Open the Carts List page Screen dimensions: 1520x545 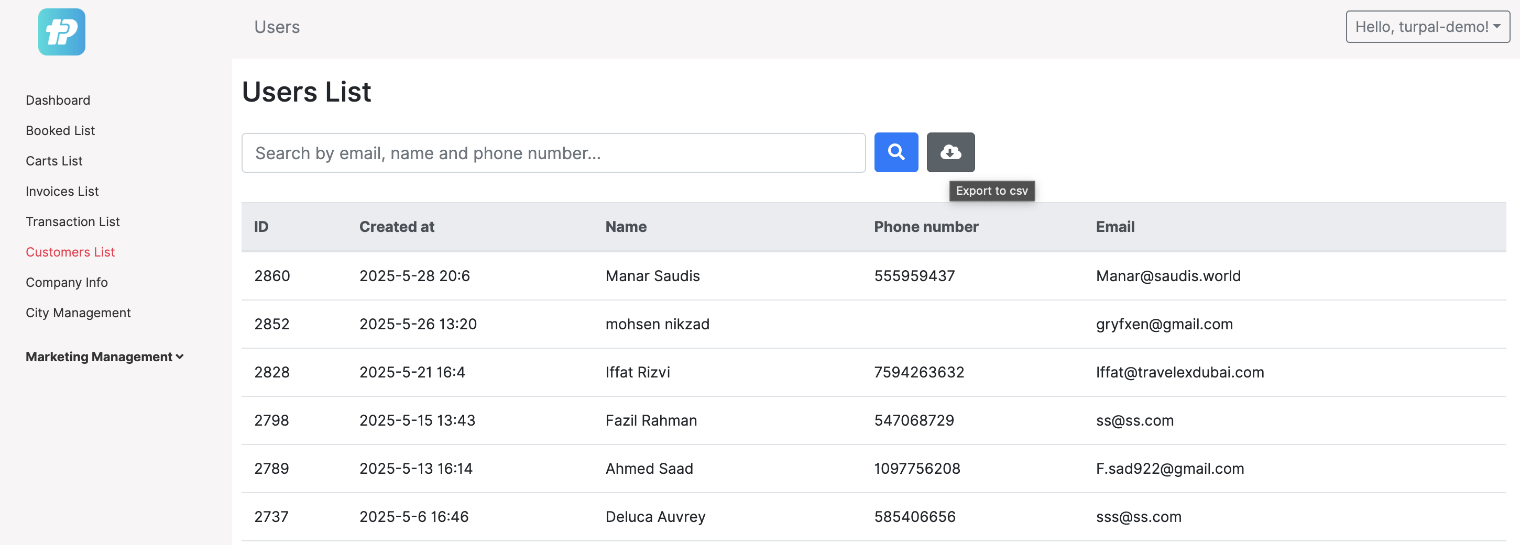click(53, 160)
